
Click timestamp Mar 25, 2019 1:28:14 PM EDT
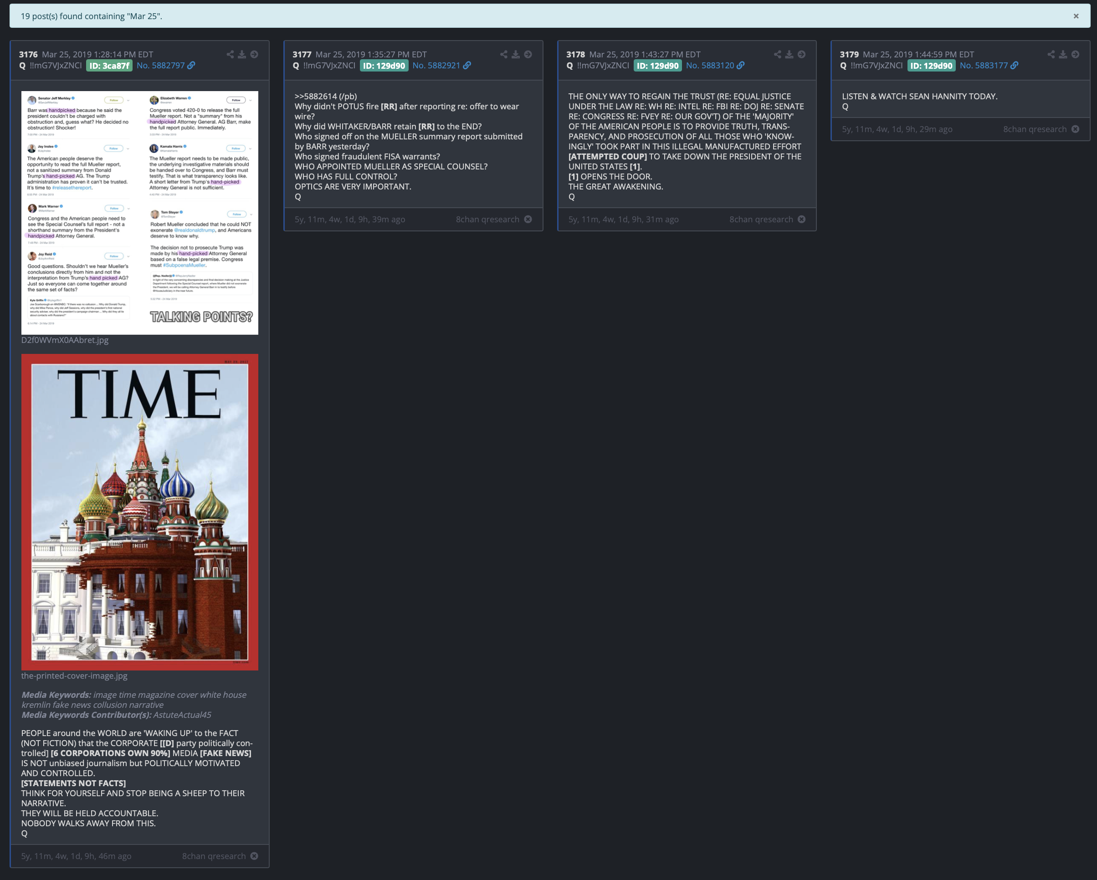(x=97, y=54)
